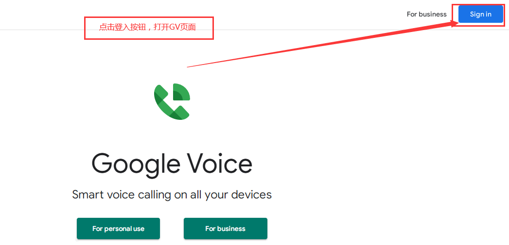Choose the green For business button
The width and height of the screenshot is (509, 245).
click(x=225, y=229)
